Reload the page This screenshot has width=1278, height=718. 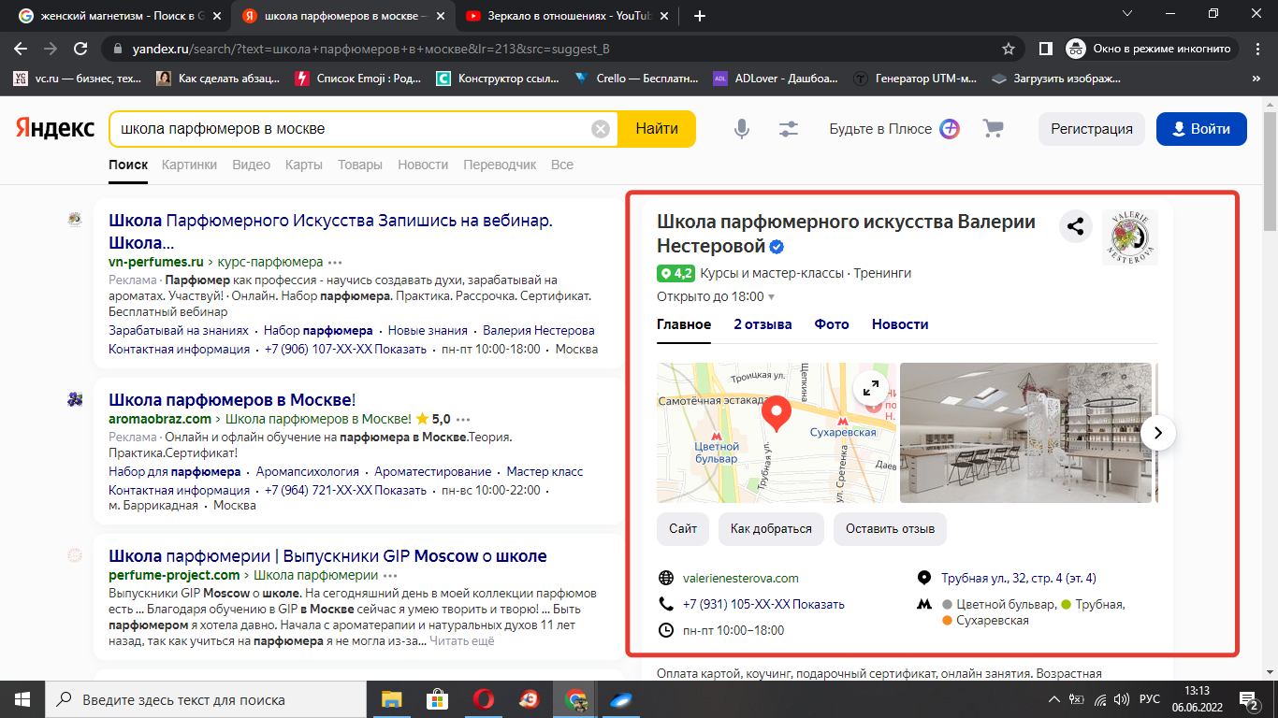[x=81, y=49]
